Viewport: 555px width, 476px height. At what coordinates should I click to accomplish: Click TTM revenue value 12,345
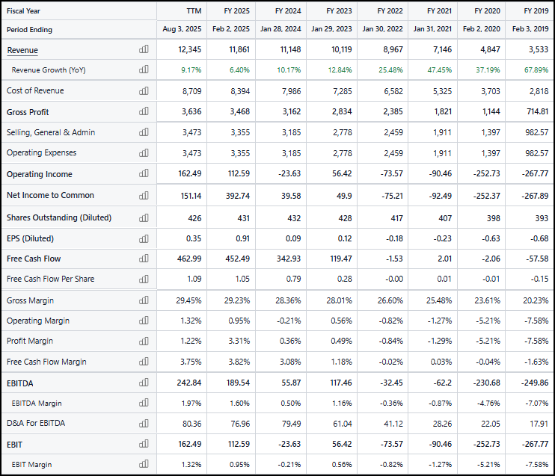click(x=190, y=49)
